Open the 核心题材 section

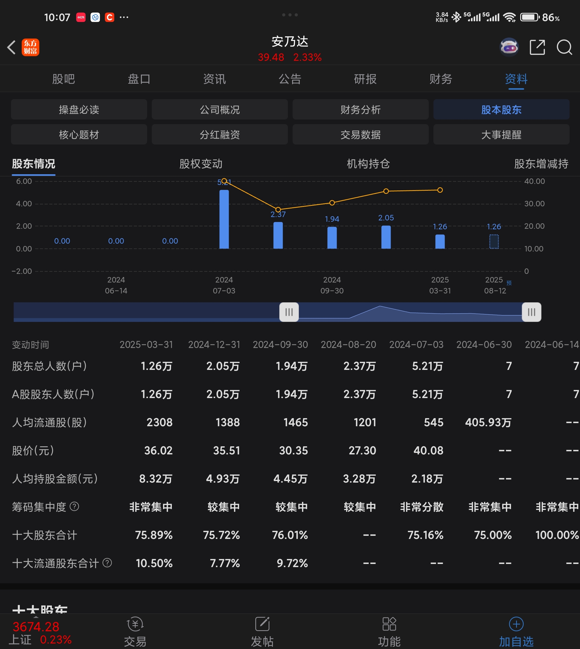[79, 135]
